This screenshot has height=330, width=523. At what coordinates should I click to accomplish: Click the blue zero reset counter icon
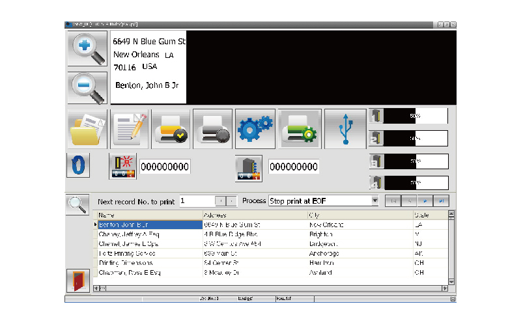tap(78, 165)
